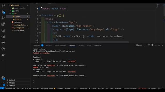165x92 pixels.
Task: Toggle the Colorize status bar item
Action: tap(143, 88)
